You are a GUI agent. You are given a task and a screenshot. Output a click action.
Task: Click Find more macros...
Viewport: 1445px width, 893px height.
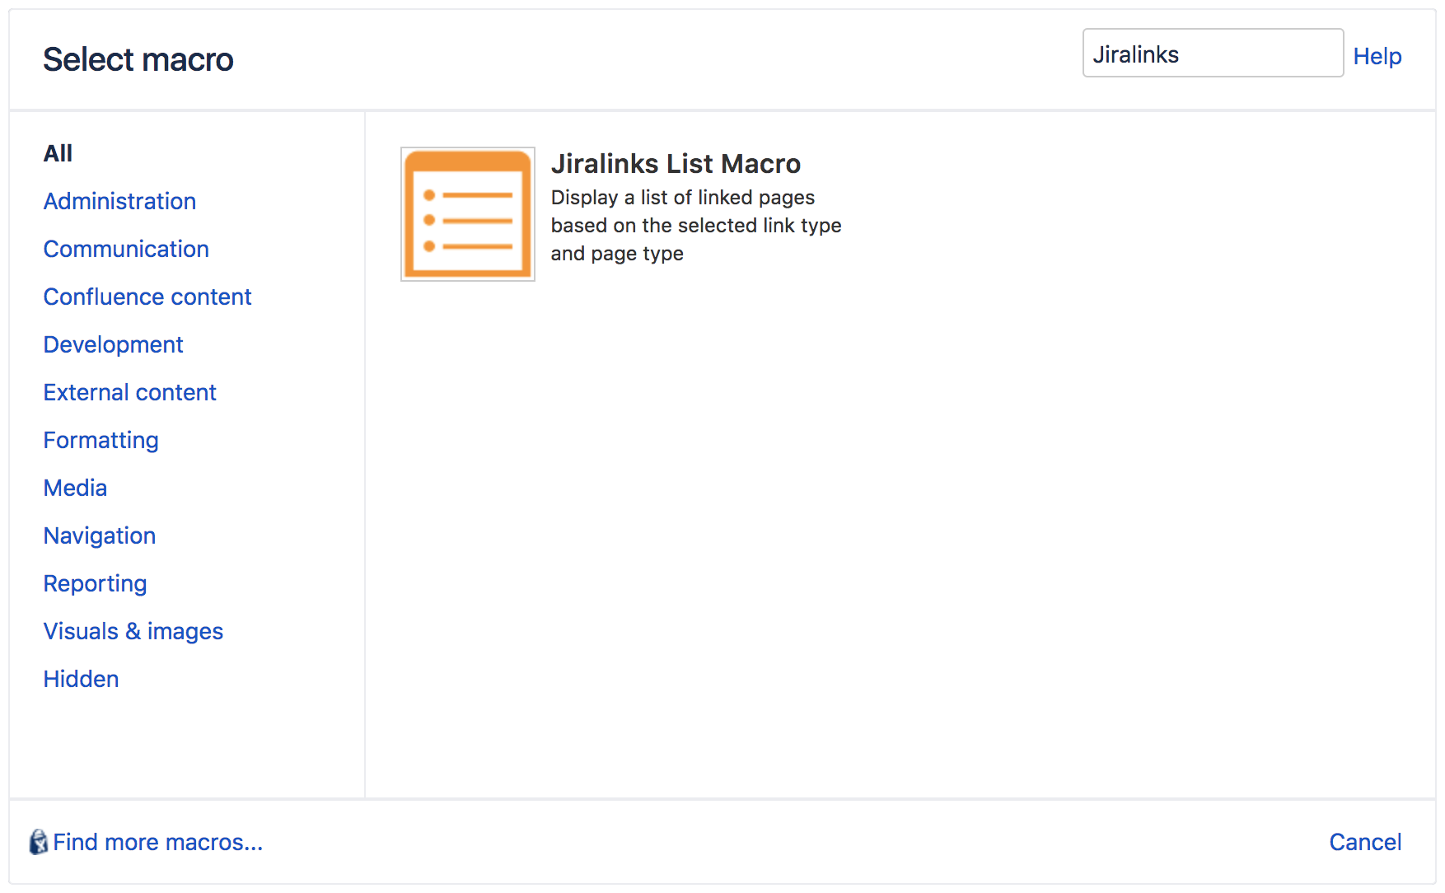click(157, 842)
